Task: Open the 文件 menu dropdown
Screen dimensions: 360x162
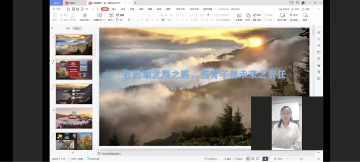Action: tap(57, 9)
